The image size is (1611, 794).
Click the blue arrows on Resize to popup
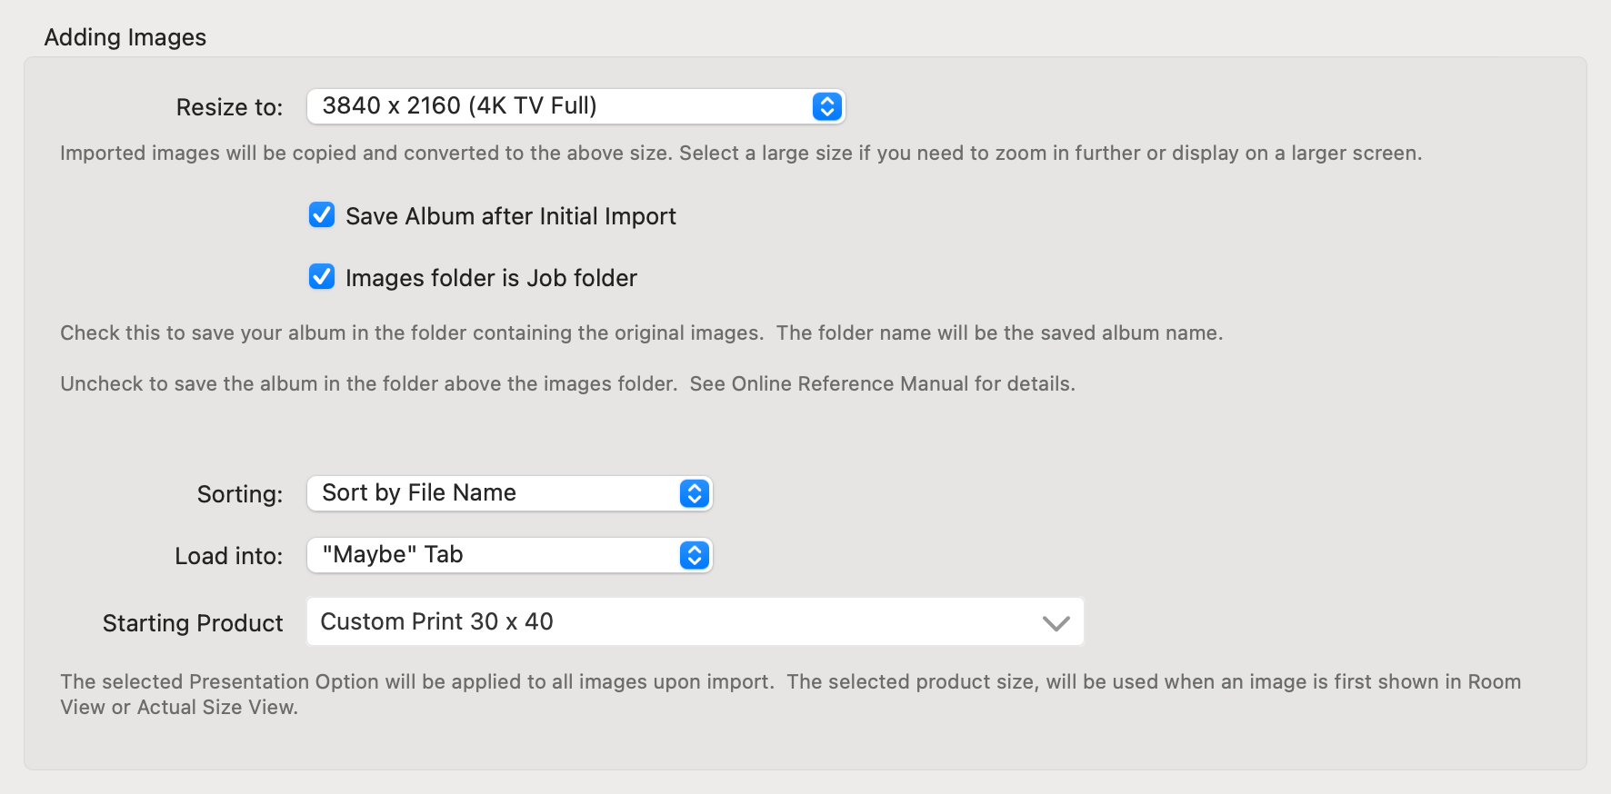826,106
